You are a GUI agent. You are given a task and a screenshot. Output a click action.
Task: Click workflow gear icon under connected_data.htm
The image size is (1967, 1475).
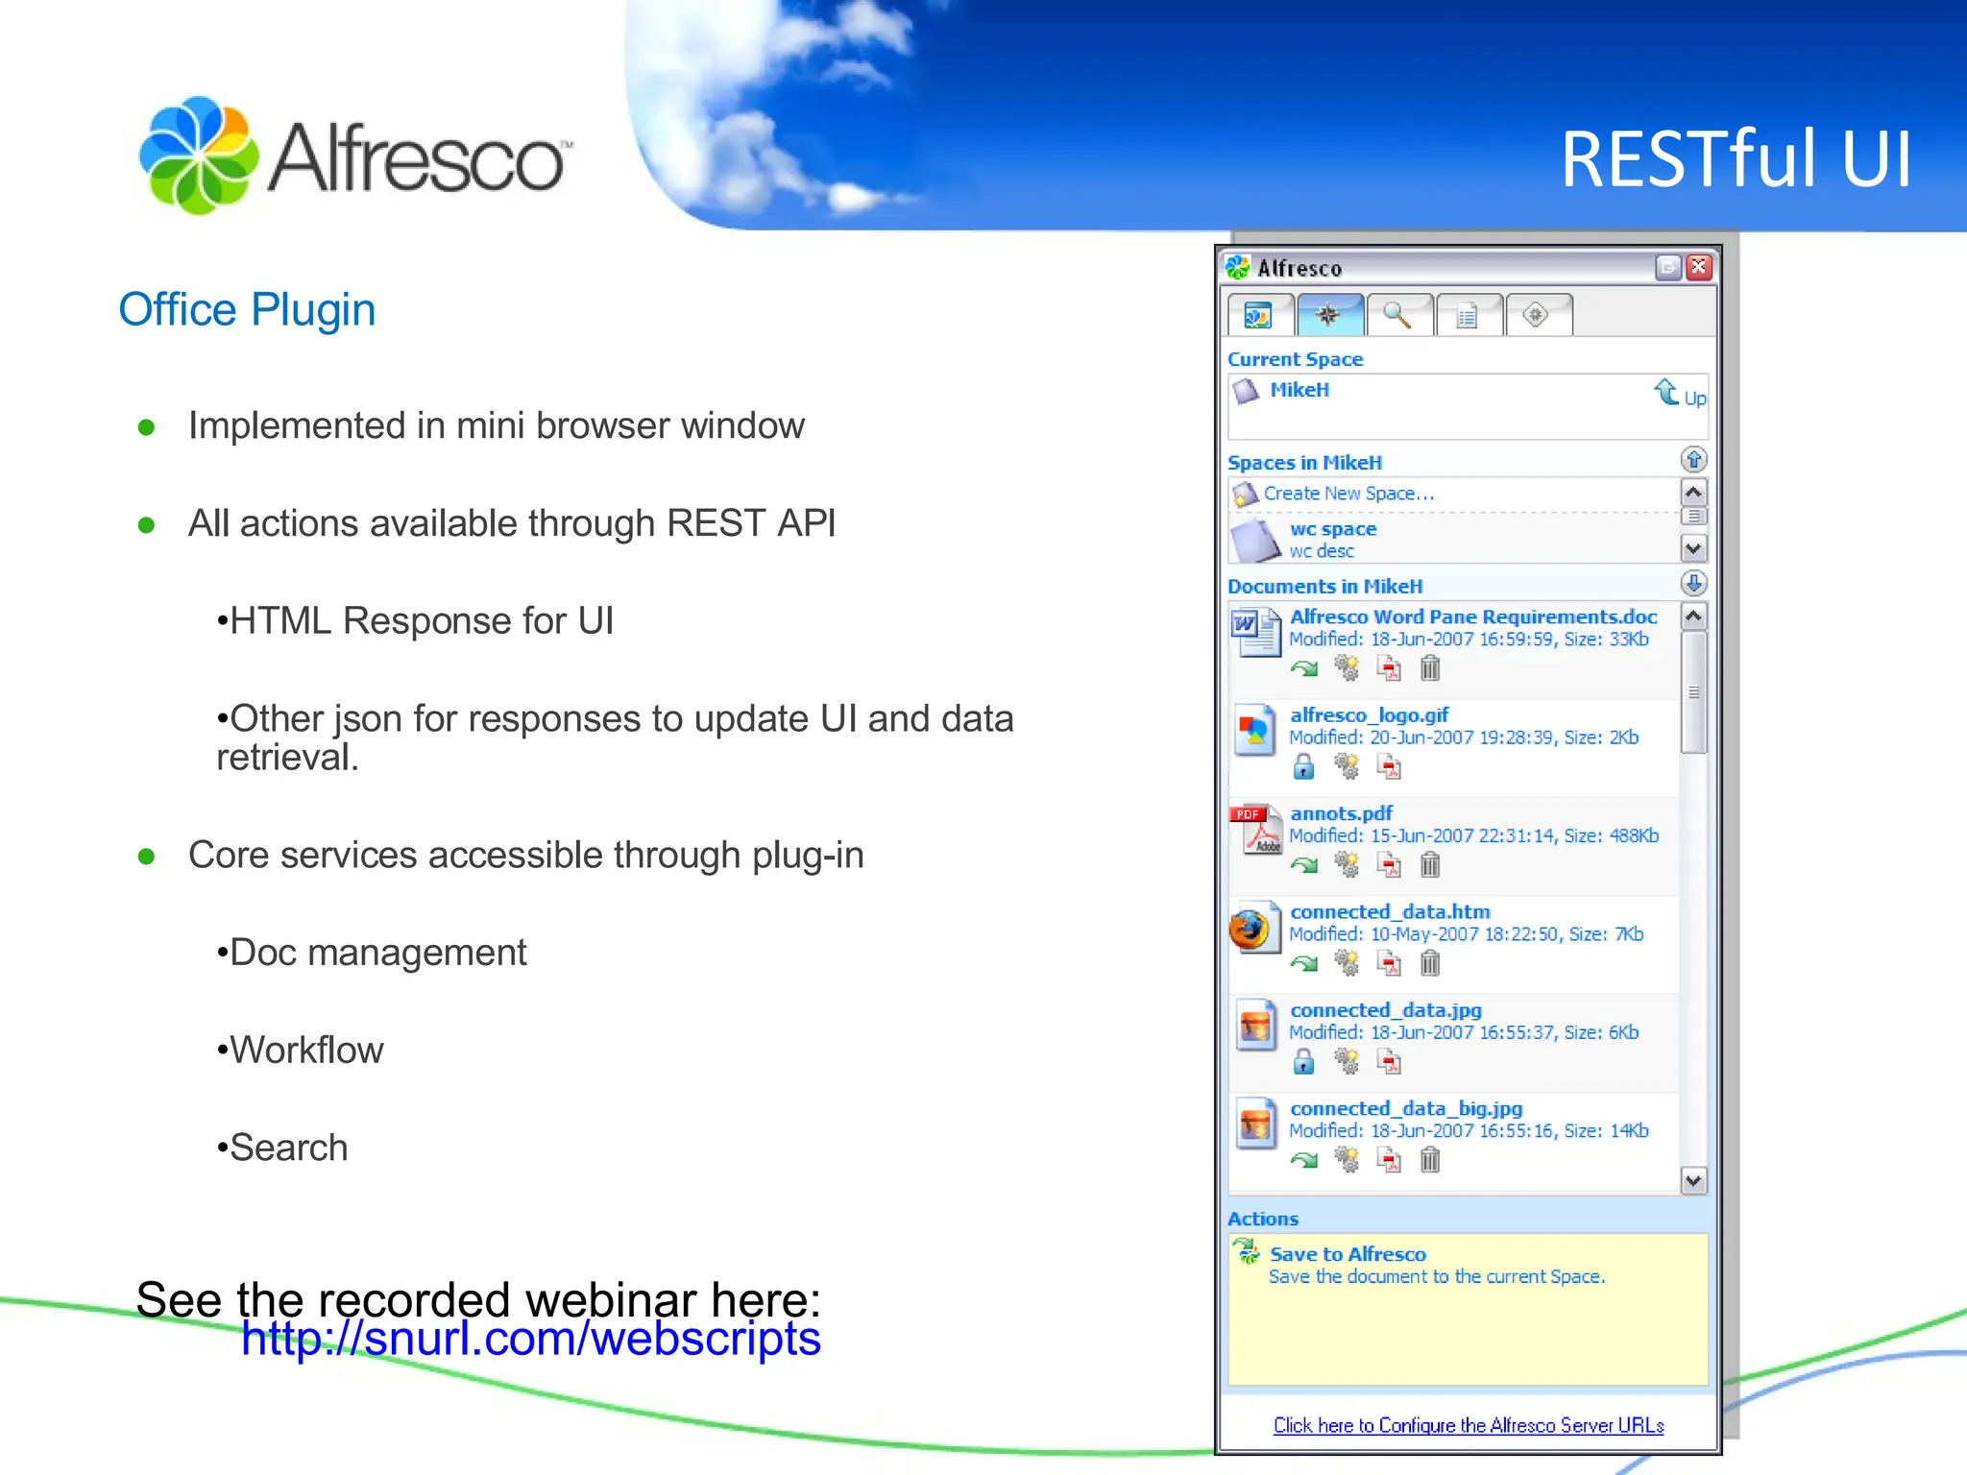click(x=1348, y=963)
